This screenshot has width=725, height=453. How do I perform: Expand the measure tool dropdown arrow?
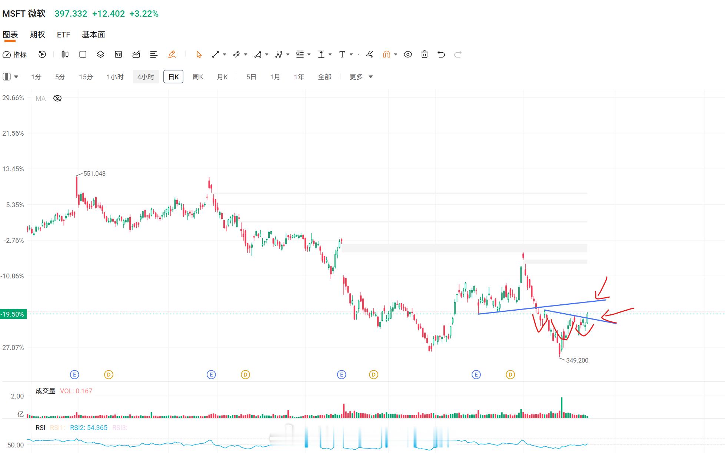(330, 54)
